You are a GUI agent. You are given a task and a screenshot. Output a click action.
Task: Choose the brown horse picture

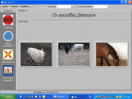tap(112, 54)
